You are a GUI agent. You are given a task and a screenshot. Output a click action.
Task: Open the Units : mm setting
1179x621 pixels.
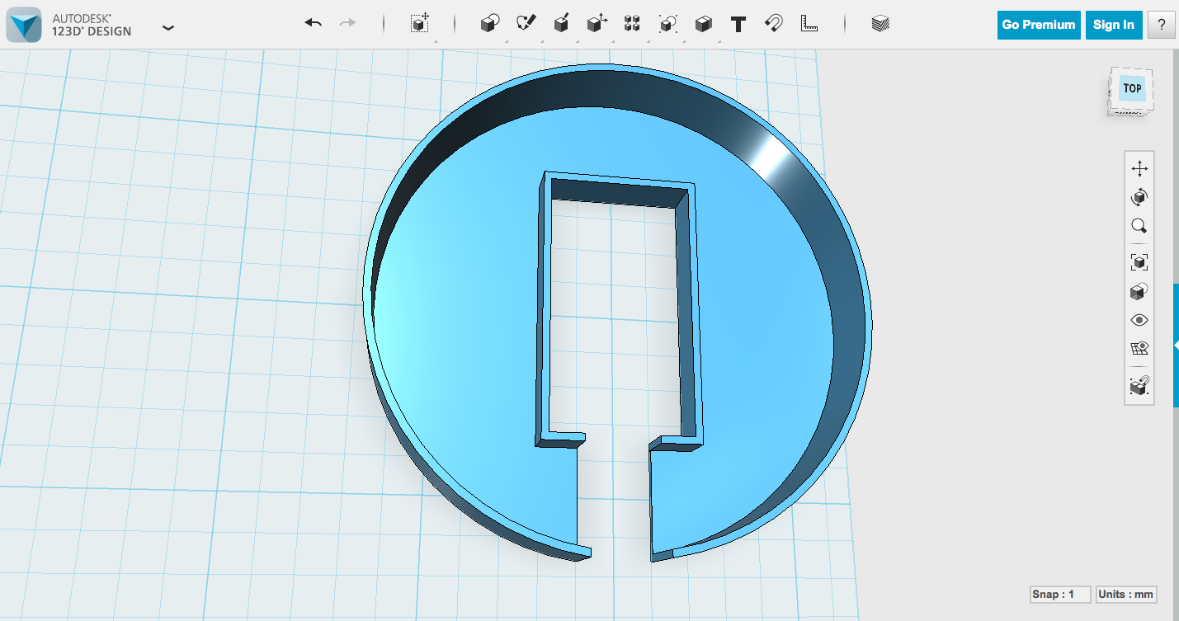1126,595
